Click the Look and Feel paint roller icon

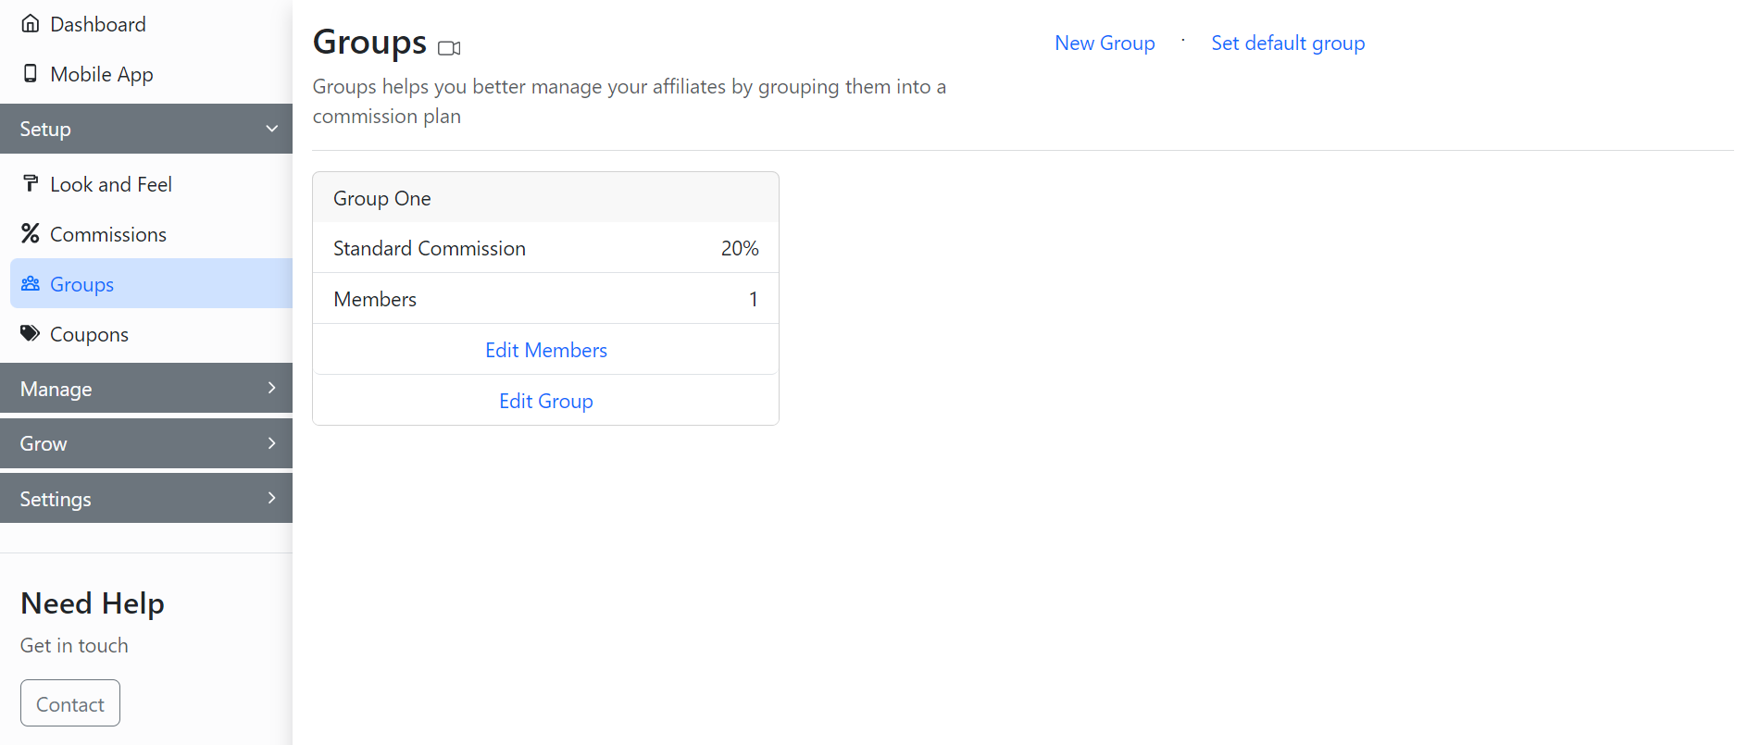pos(31,184)
